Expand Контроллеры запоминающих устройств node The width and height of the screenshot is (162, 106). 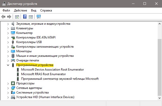point(8,47)
